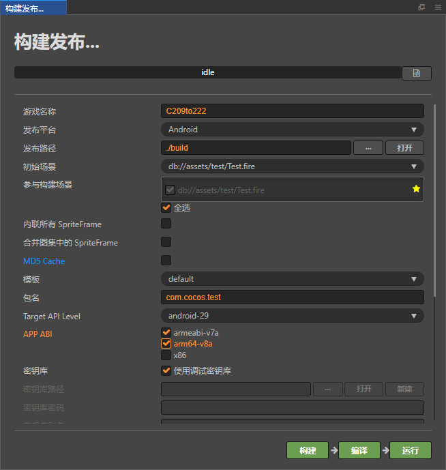Screen dimensions: 446x470
Task: Check the x86 ABI option
Action: click(x=166, y=355)
